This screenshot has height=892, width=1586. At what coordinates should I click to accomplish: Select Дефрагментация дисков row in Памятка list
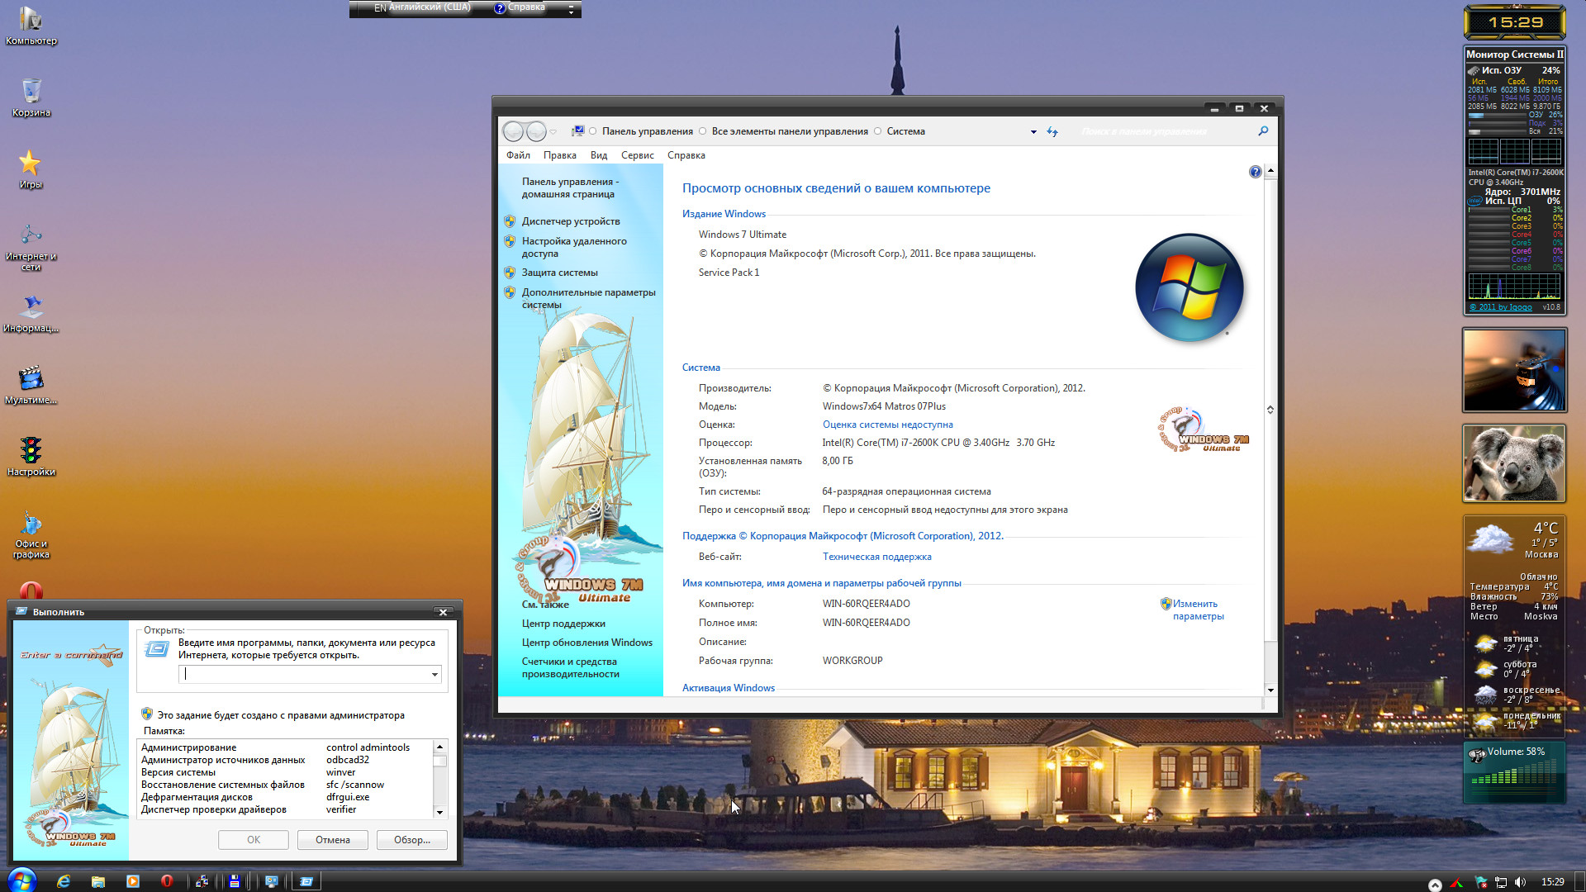[x=284, y=797]
